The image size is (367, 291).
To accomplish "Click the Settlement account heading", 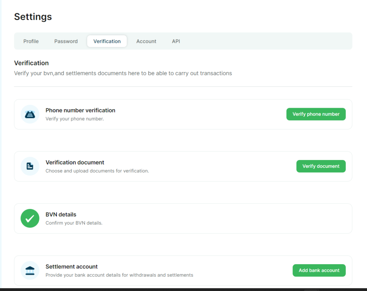I will point(72,267).
